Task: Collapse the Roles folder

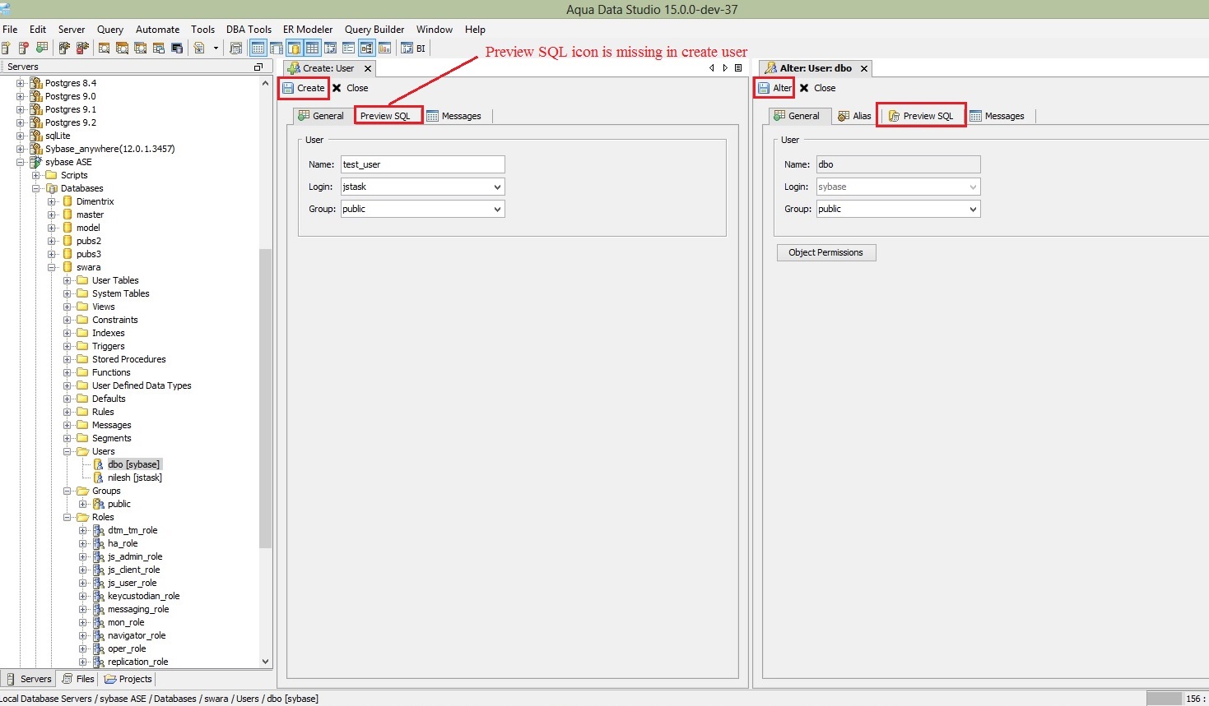Action: 67,517
